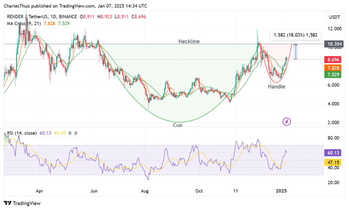Viewport: 349px width, 210px height.
Task: Click the Cup text annotation
Action: click(178, 125)
